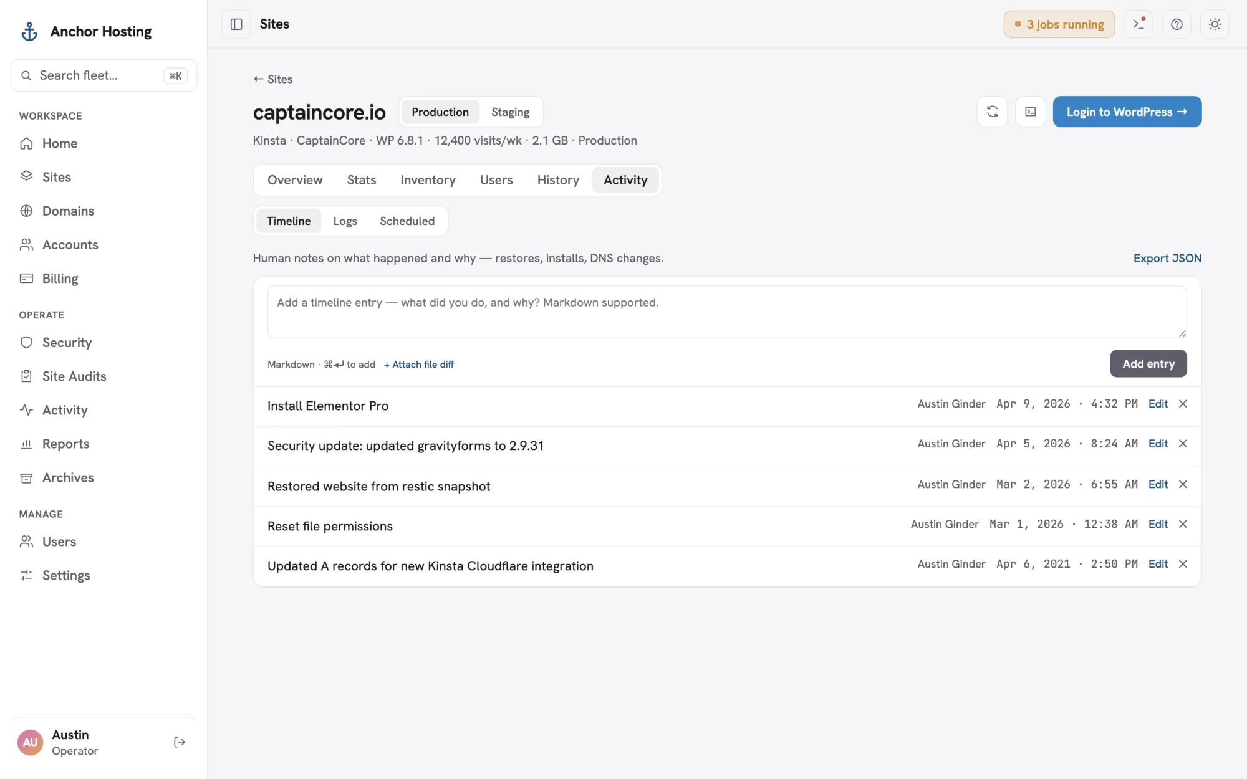Click the 3 jobs running badge

point(1059,24)
